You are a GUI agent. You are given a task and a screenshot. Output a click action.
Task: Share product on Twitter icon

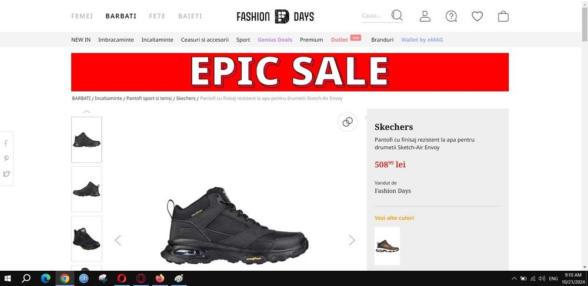click(x=6, y=174)
